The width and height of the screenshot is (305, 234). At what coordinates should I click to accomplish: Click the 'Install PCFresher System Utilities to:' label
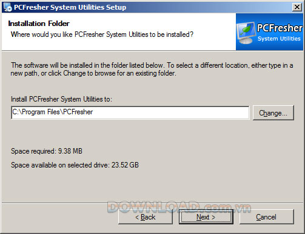point(61,99)
